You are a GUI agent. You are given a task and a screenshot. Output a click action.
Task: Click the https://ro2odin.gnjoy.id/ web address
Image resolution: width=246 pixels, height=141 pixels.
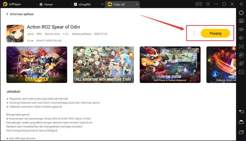click(x=48, y=107)
